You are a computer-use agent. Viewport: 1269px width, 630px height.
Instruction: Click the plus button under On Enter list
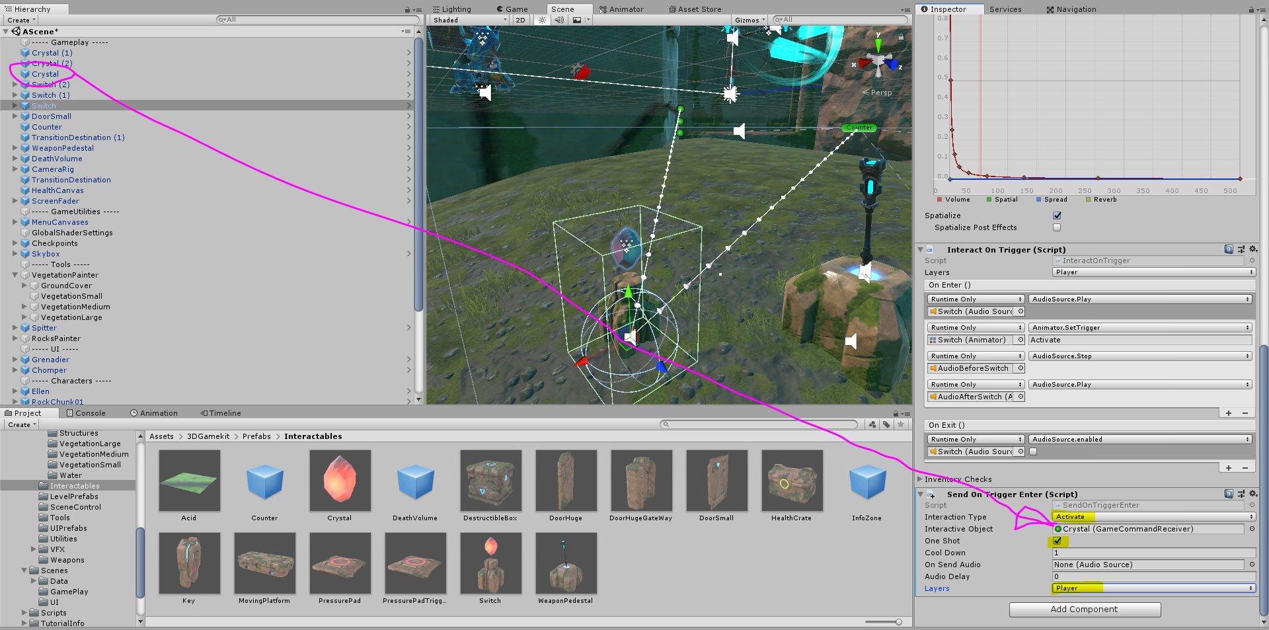click(1229, 413)
